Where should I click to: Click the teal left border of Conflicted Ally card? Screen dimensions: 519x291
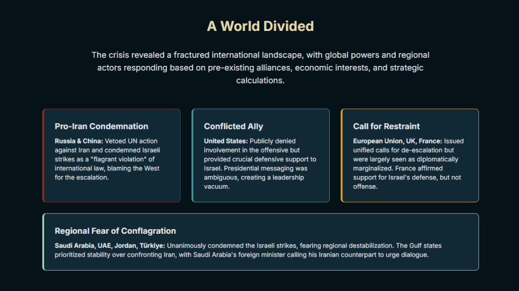click(192, 155)
